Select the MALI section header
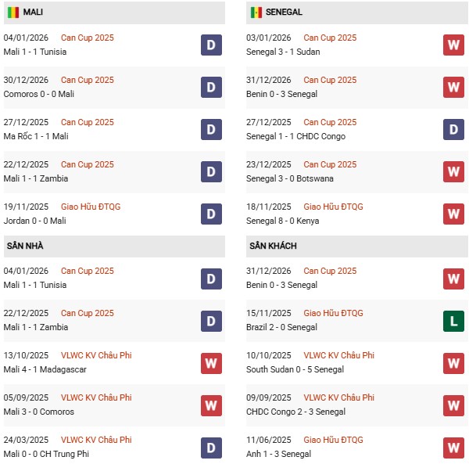 coord(34,13)
